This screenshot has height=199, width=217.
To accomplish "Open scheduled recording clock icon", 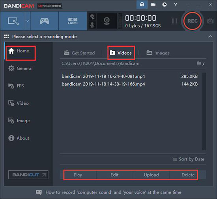I will pyautogui.click(x=165, y=5).
